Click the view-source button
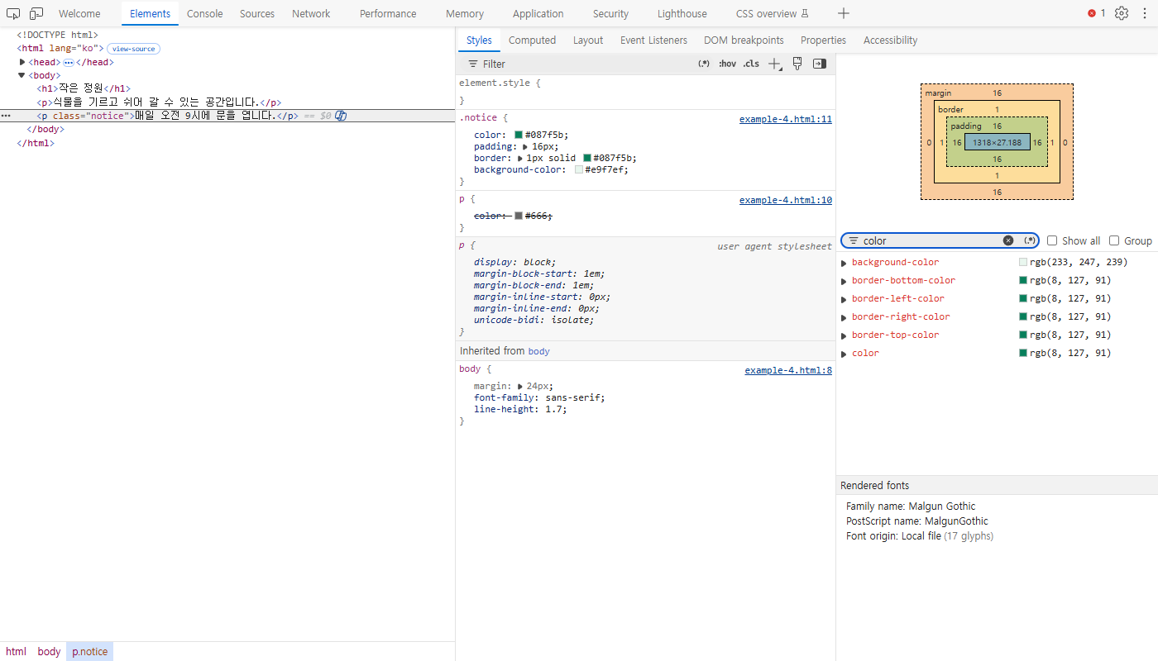This screenshot has width=1158, height=661. [x=133, y=49]
